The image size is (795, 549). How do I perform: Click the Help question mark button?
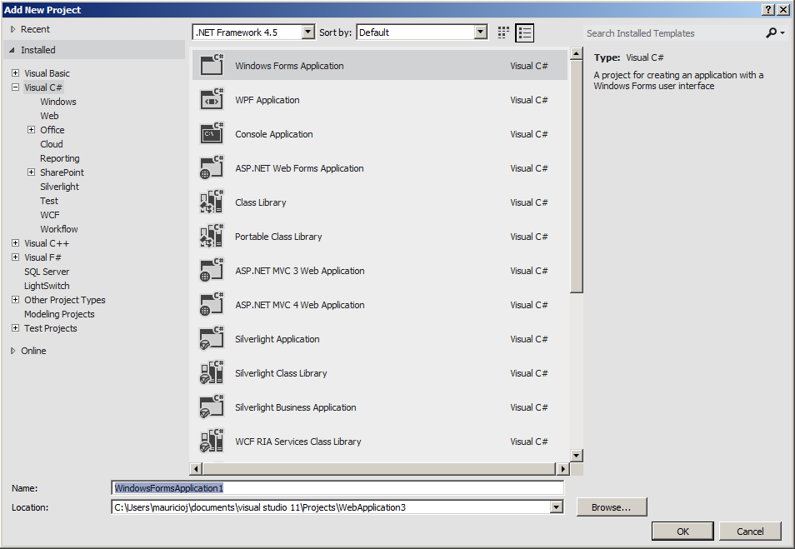coord(768,10)
